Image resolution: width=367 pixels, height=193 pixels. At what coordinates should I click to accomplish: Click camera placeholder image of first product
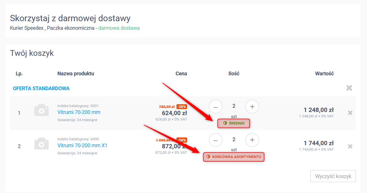[41, 110]
